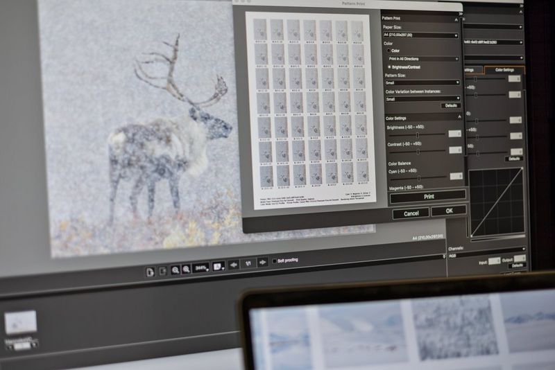Click the tone curve graph
The height and width of the screenshot is (370, 555).
(497, 203)
